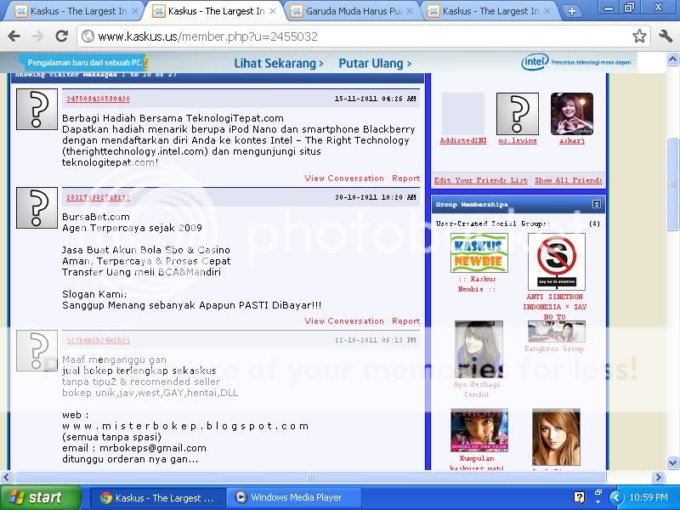Close the active Kaskus tab
This screenshot has height=510, width=680.
[272, 11]
